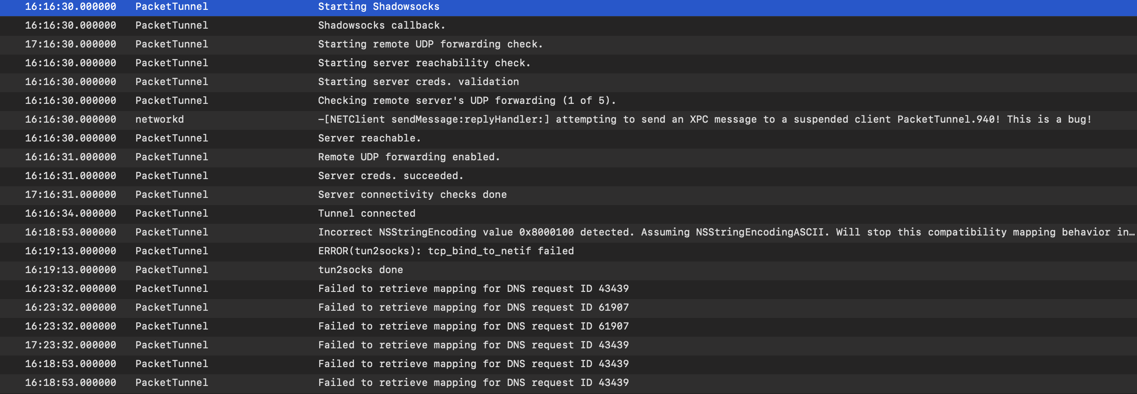Viewport: 1137px width, 394px height.
Task: Select PacketTunnel in 'Server connectivity checks done' row
Action: [x=172, y=195]
